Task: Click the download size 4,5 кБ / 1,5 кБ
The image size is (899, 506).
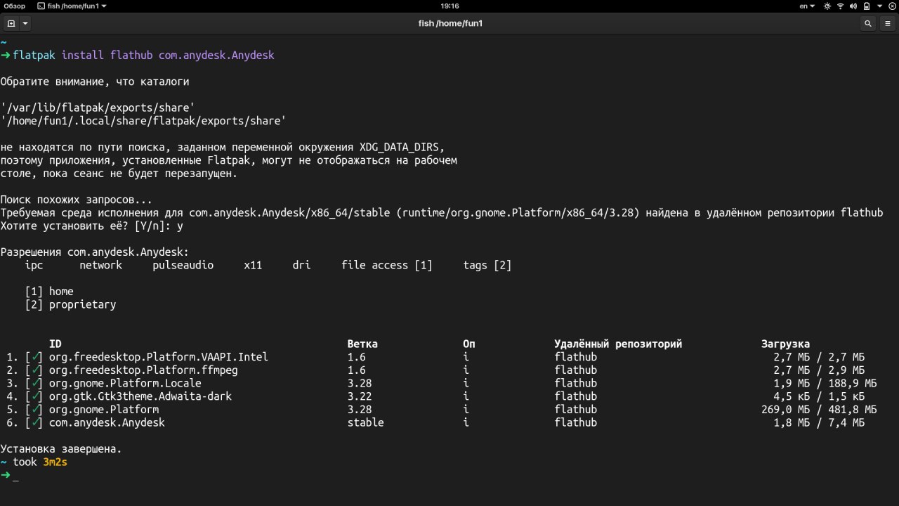Action: tap(819, 396)
